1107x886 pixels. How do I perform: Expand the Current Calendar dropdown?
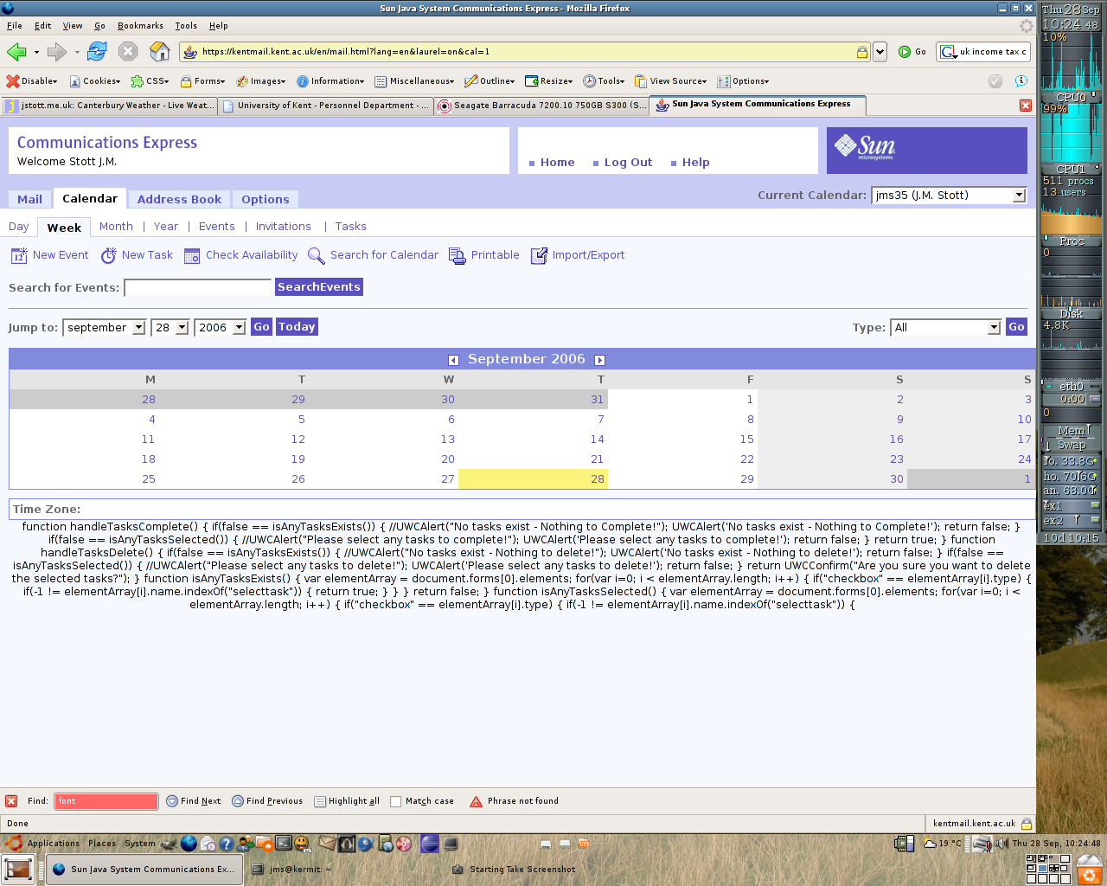(949, 196)
